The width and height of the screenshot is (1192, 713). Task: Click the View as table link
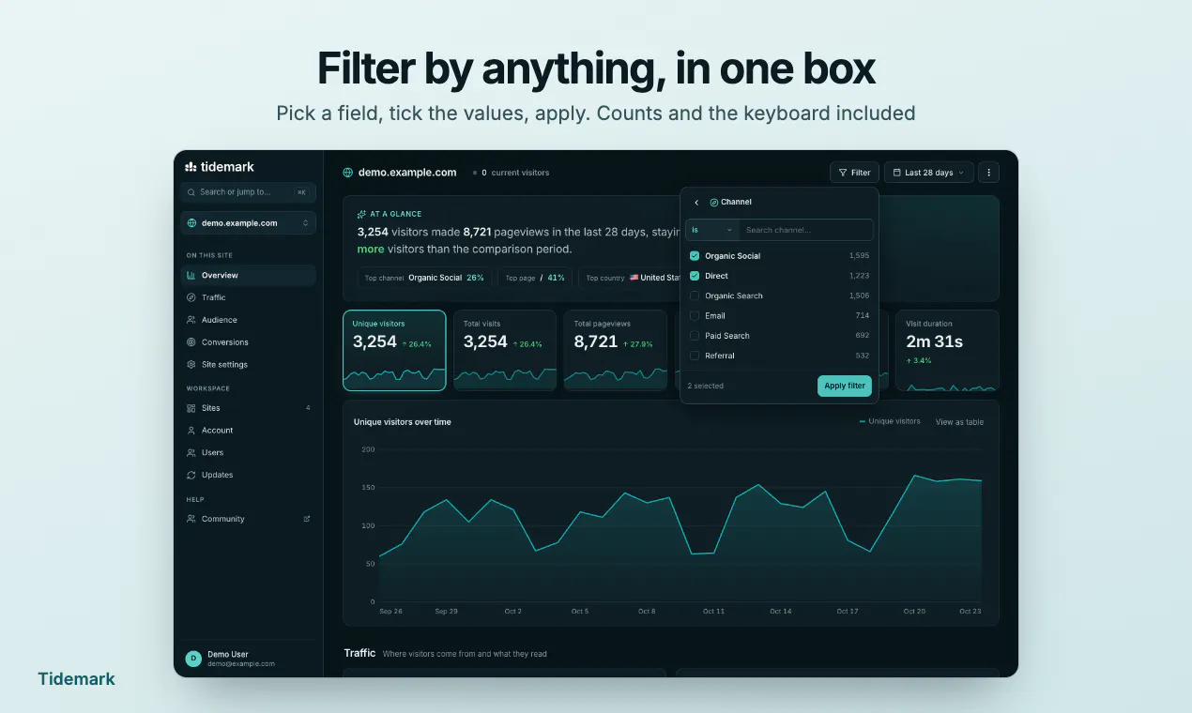(x=959, y=422)
